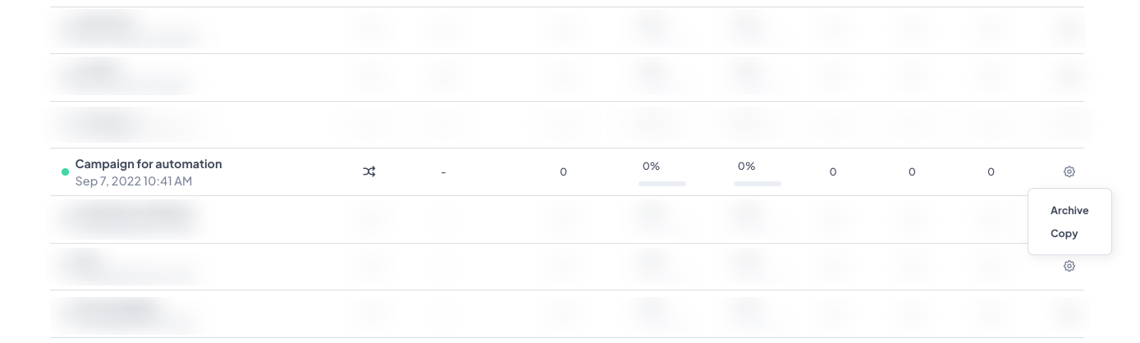Screen dimensions: 1140x343
Task: Open the Campaign for automation link
Action: click(x=149, y=163)
